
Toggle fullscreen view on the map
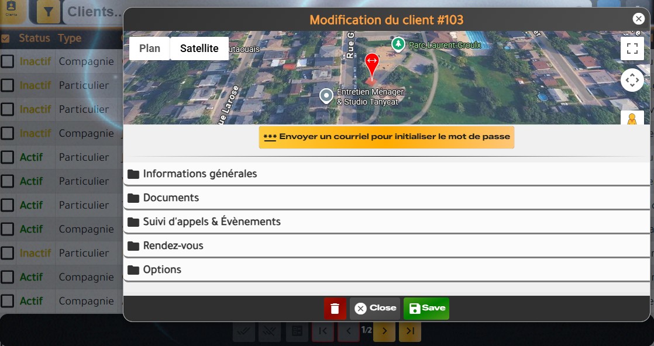[x=632, y=49]
